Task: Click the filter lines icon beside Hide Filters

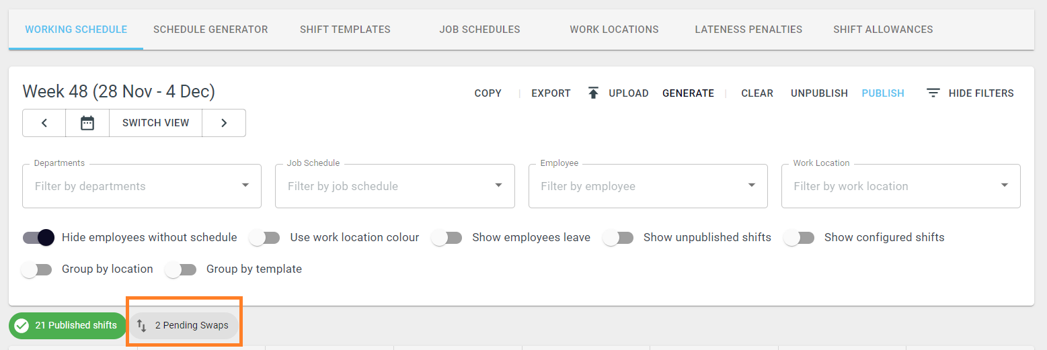Action: click(x=933, y=93)
